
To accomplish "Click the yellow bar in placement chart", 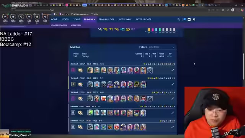I will click(149, 30).
